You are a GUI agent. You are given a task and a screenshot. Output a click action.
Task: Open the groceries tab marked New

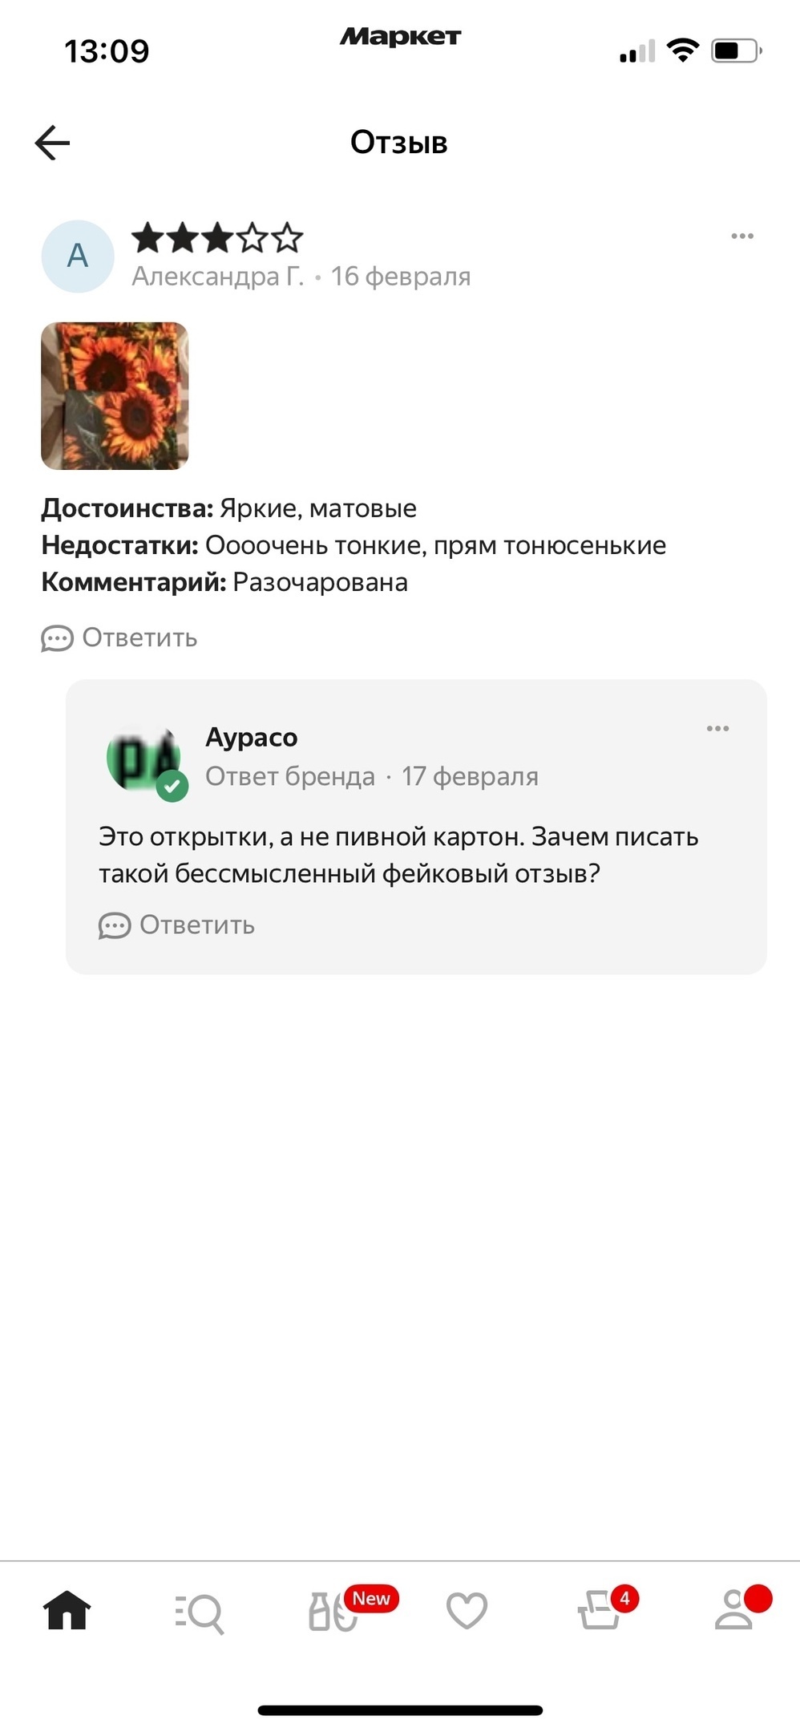333,1610
